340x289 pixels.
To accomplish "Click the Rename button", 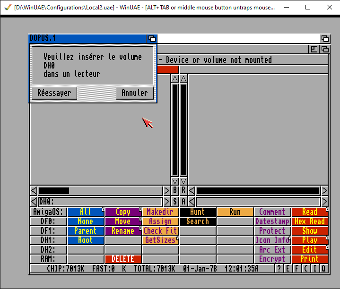I will point(123,231).
